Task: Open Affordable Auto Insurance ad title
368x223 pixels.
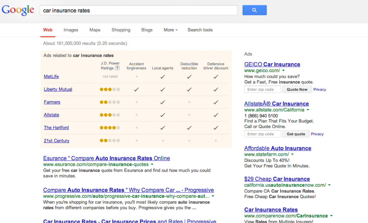Action: pyautogui.click(x=278, y=148)
